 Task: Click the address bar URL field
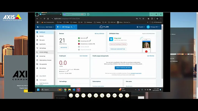point(93,18)
